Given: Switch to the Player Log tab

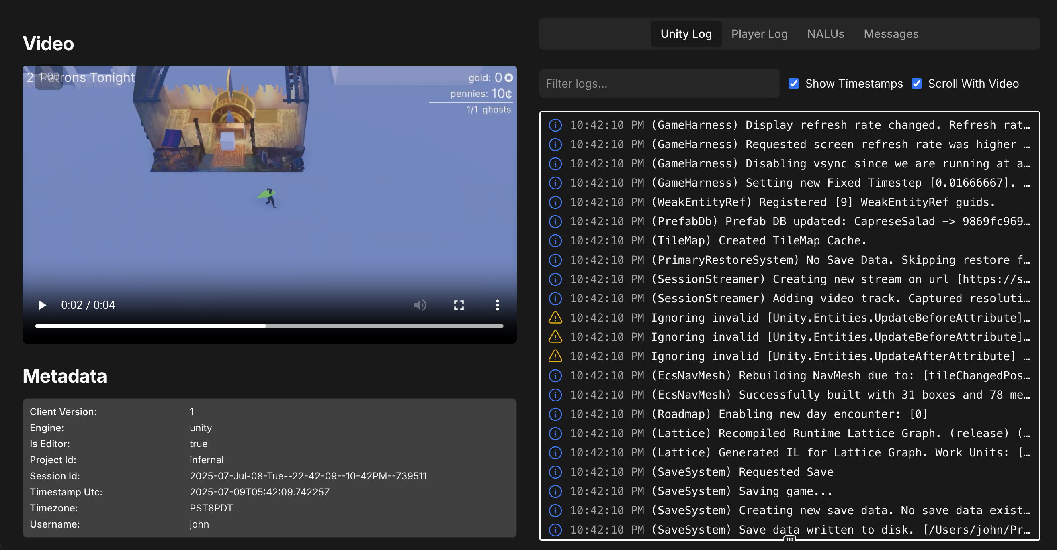Looking at the screenshot, I should pos(760,34).
